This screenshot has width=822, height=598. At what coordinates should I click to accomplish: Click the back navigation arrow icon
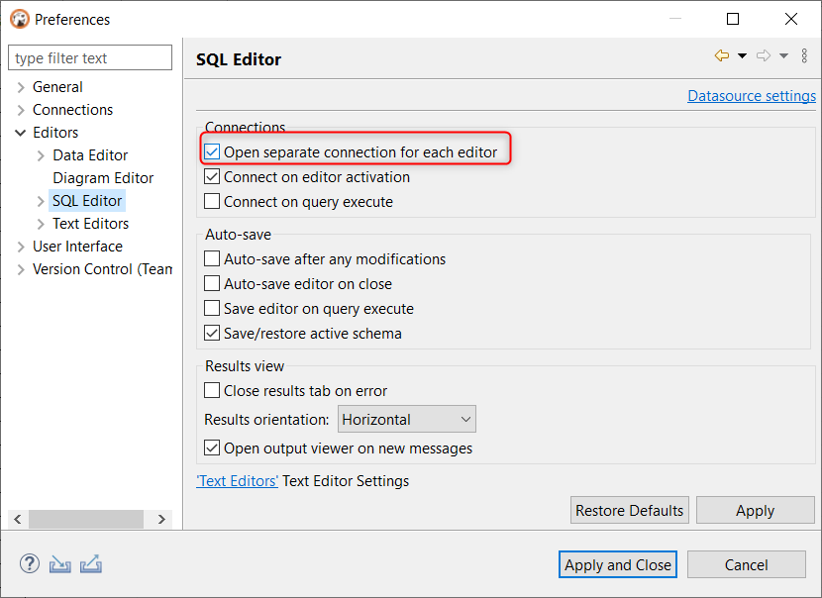tap(722, 55)
